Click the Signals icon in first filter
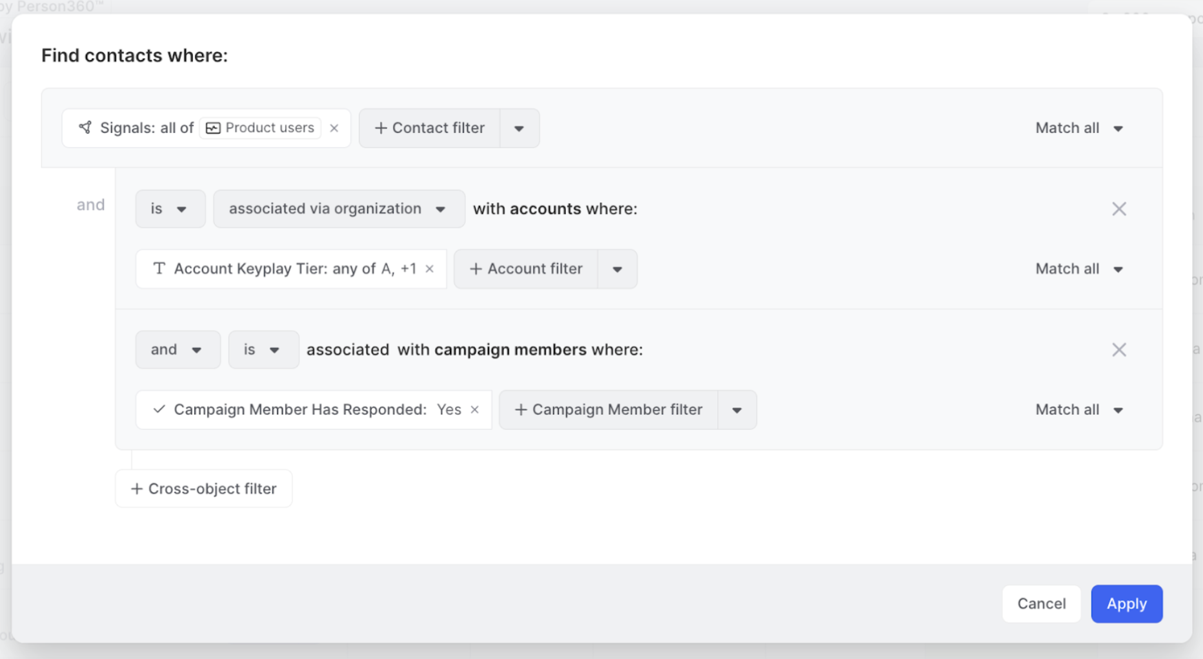This screenshot has height=659, width=1203. point(85,128)
